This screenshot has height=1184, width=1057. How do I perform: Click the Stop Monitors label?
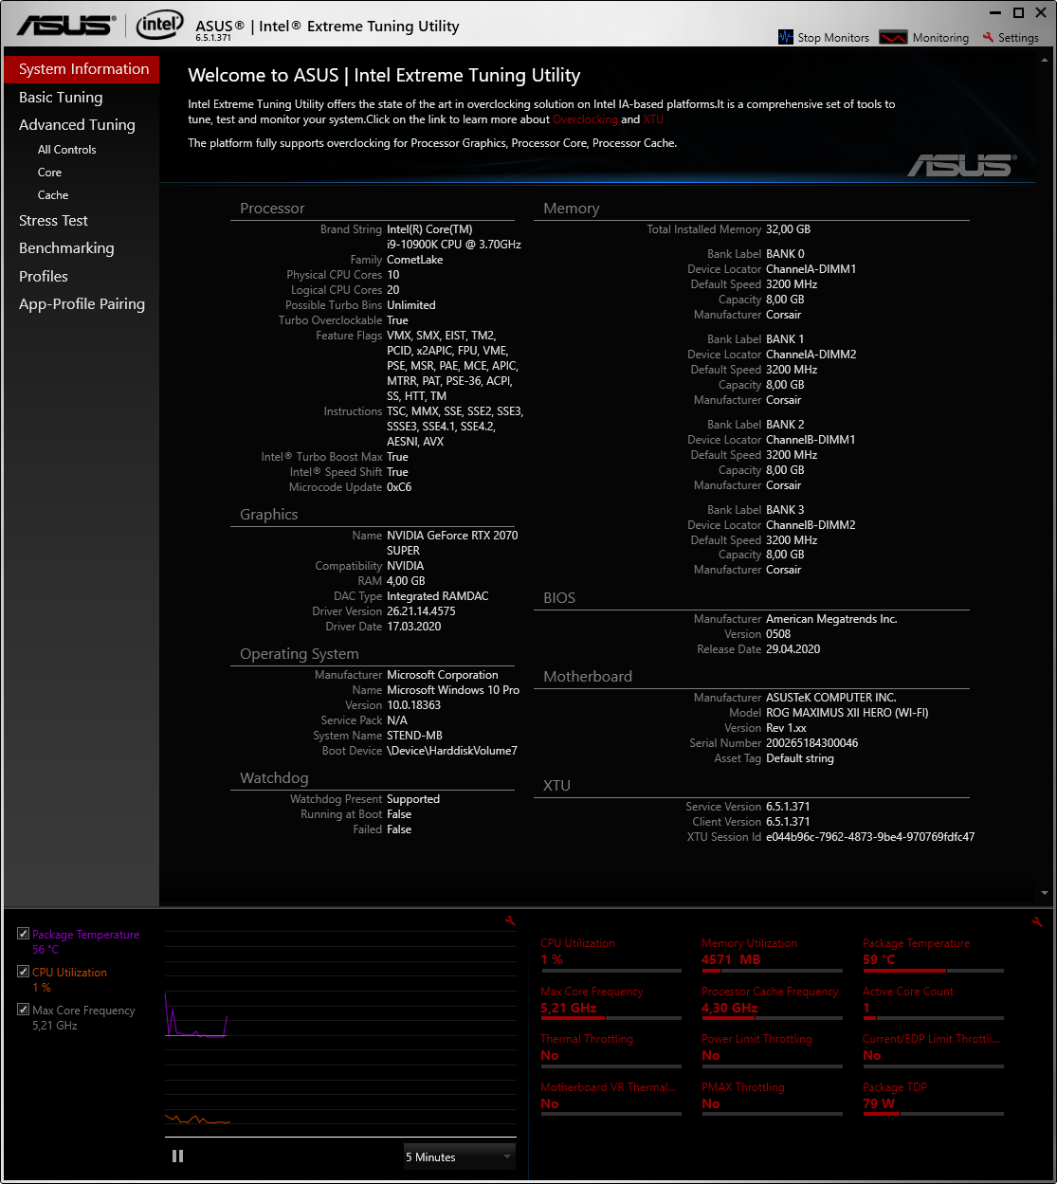click(833, 38)
